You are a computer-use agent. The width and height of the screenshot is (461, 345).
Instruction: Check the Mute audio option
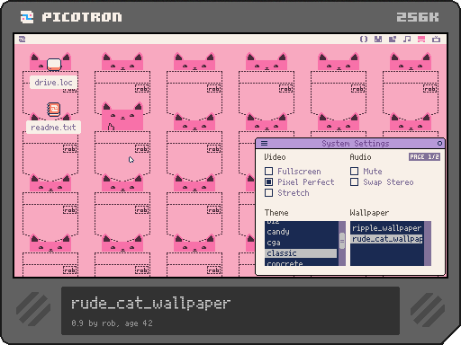pos(354,171)
